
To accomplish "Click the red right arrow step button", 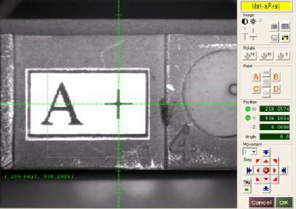I will point(275,170).
